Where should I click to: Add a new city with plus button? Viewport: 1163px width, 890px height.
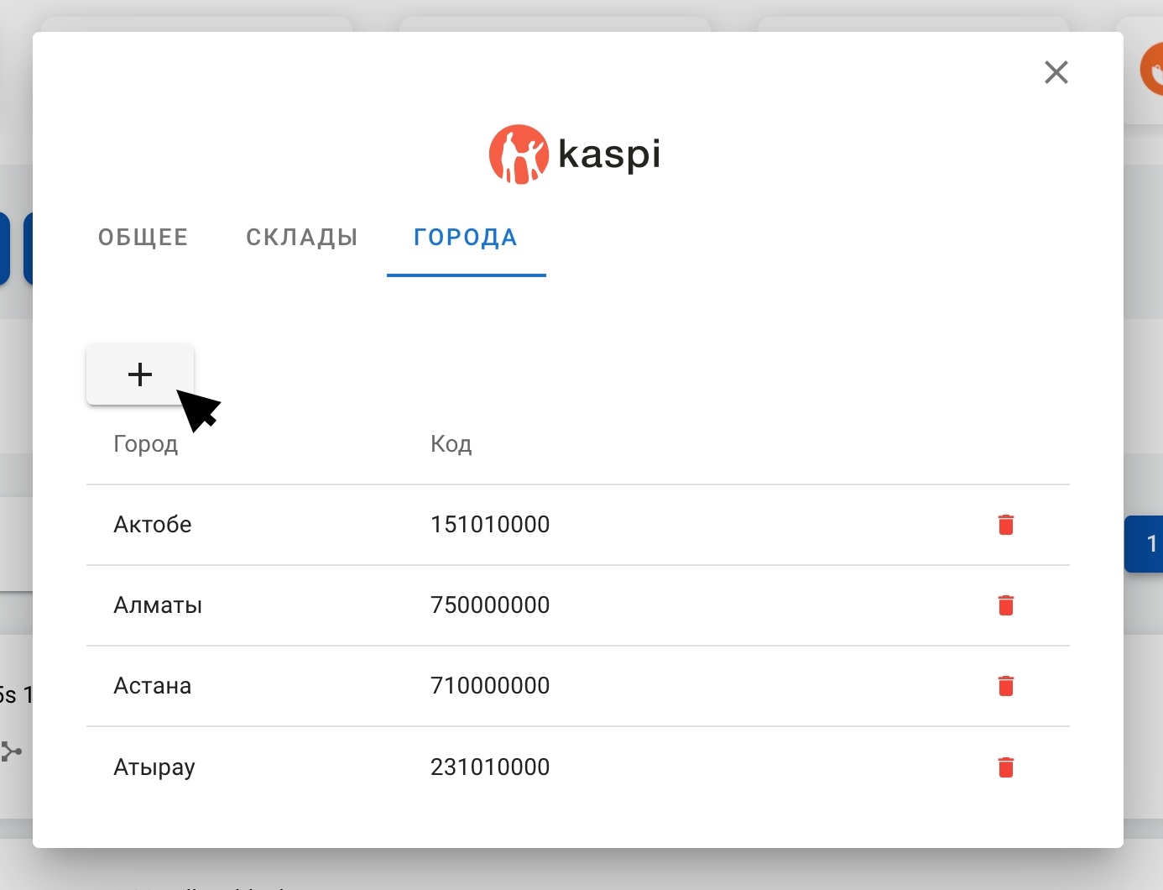140,374
